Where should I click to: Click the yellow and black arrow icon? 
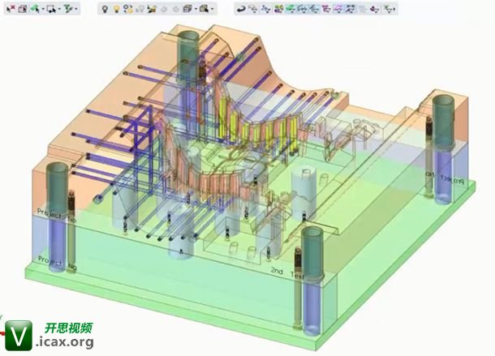152,9
